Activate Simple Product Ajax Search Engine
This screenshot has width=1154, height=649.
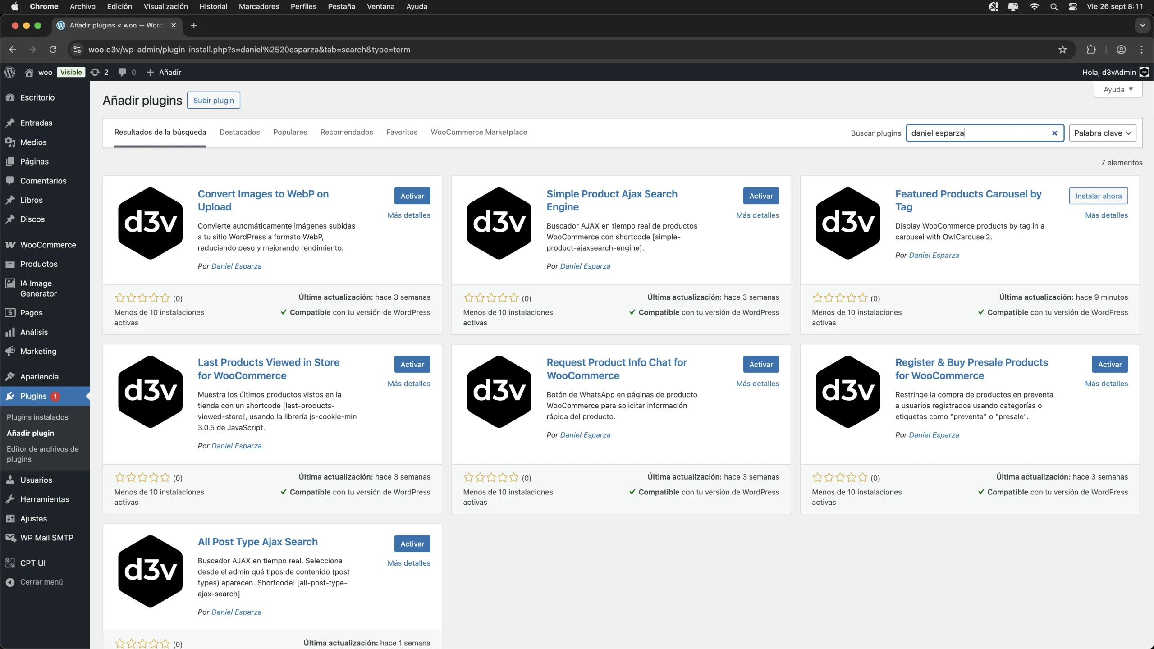(x=761, y=196)
